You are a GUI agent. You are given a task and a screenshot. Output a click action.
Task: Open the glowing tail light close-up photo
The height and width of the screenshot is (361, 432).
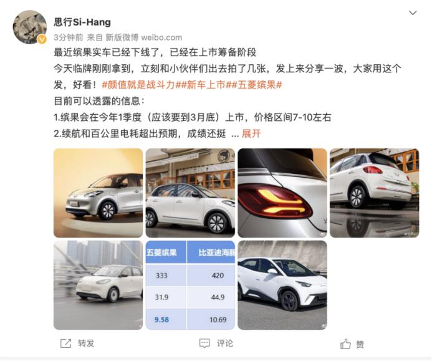point(282,193)
